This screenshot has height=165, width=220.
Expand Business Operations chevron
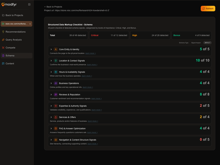(51, 83)
